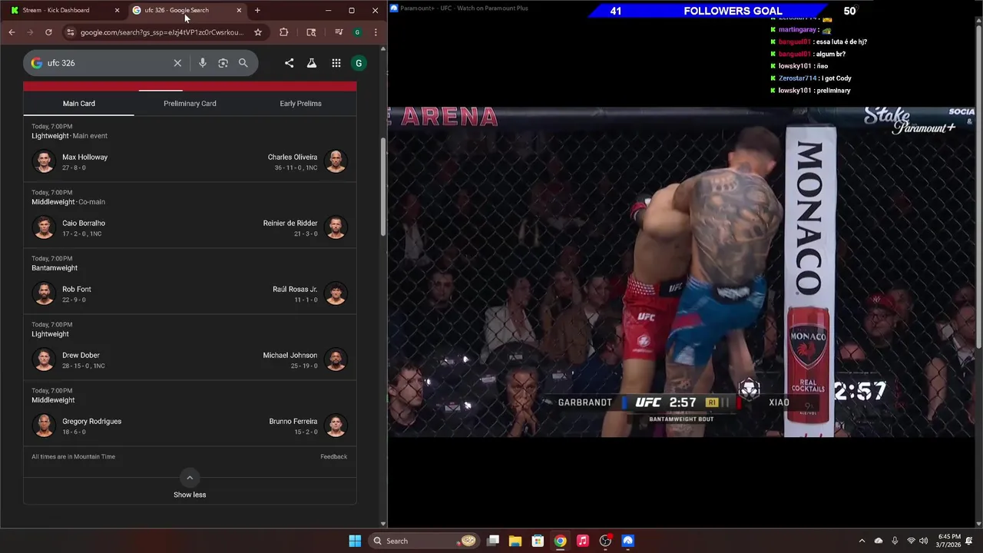
Task: Open a new Chrome tab
Action: tap(257, 10)
